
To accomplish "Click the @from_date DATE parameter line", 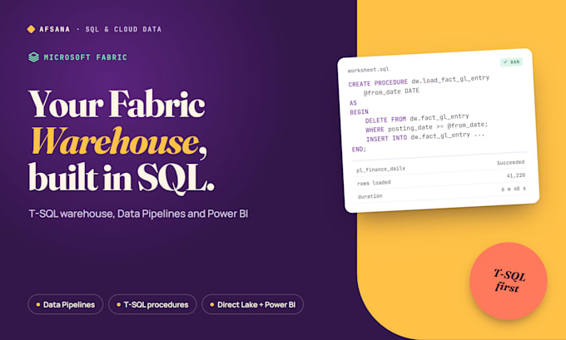I will tap(391, 91).
